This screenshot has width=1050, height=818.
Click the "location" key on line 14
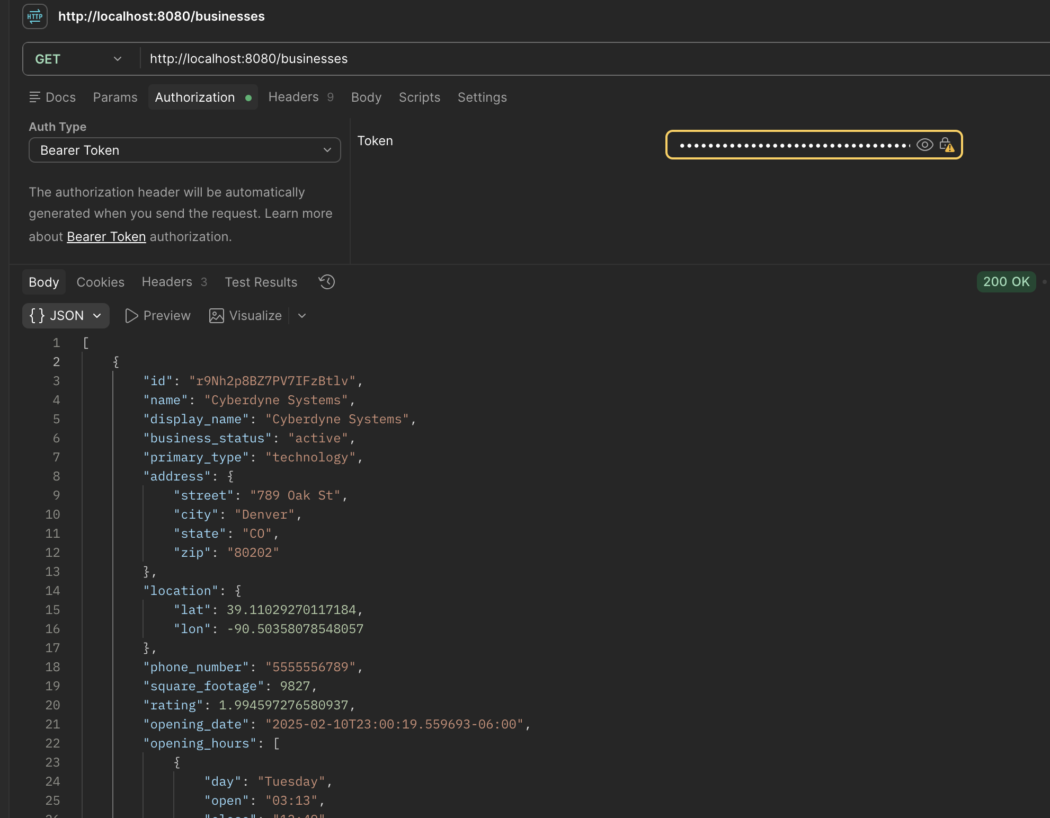click(x=181, y=591)
